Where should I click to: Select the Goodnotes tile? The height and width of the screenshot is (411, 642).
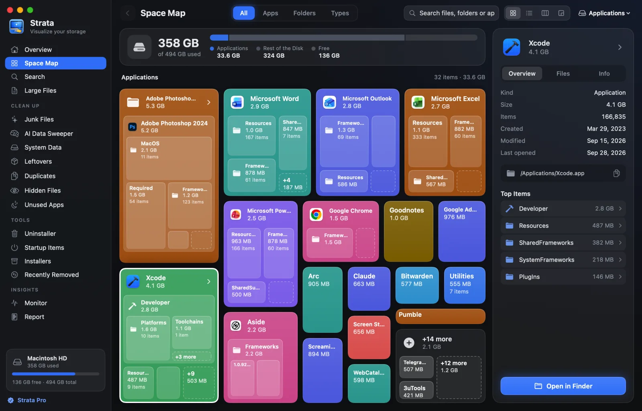click(x=408, y=231)
